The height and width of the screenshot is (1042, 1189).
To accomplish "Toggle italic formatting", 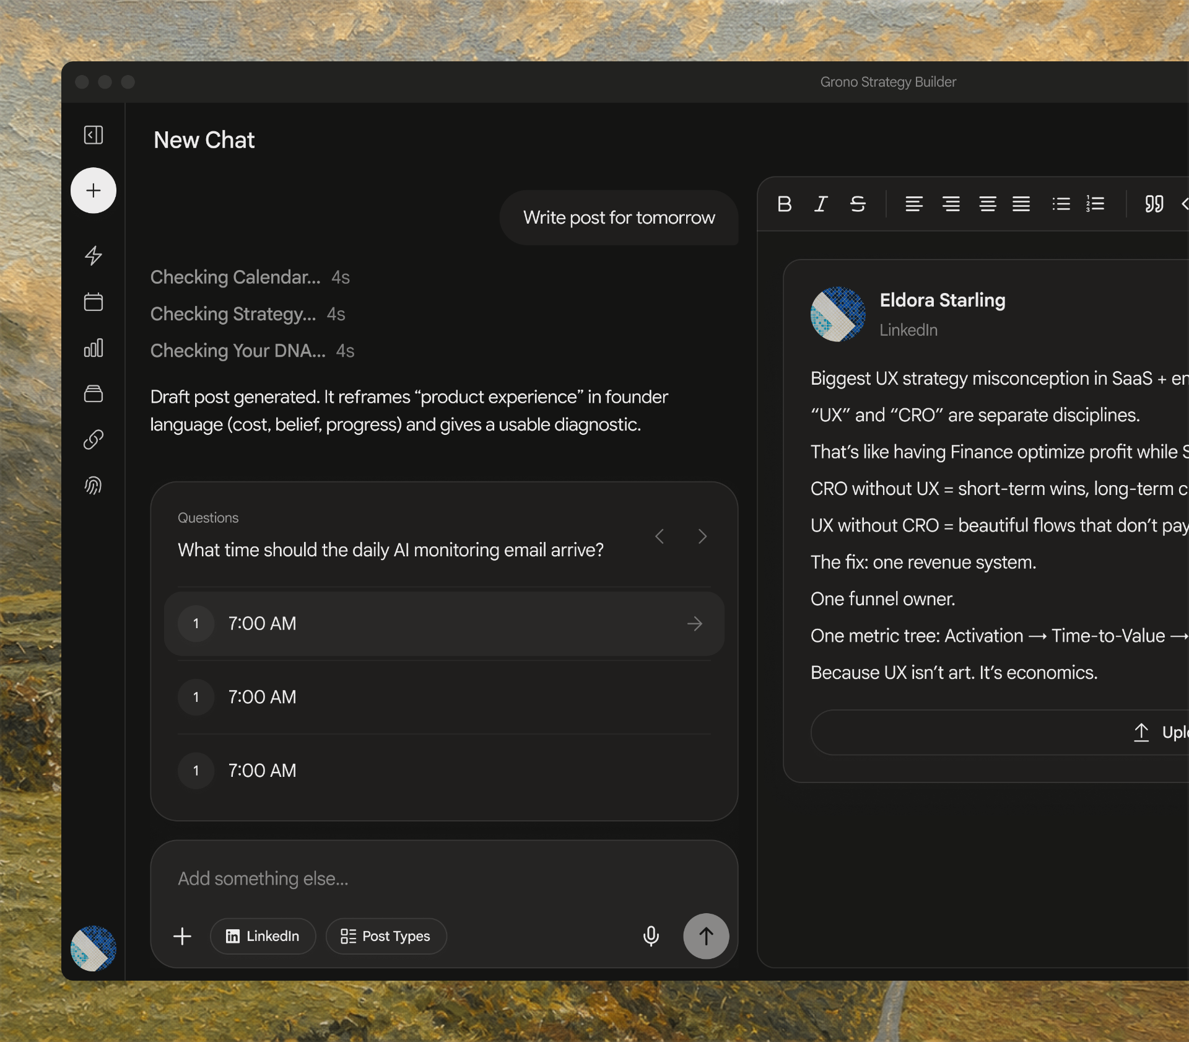I will pyautogui.click(x=821, y=204).
